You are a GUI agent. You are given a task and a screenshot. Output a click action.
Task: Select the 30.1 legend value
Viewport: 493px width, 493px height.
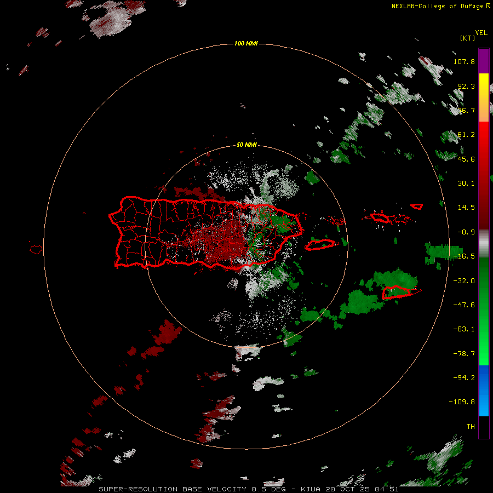[x=466, y=184]
